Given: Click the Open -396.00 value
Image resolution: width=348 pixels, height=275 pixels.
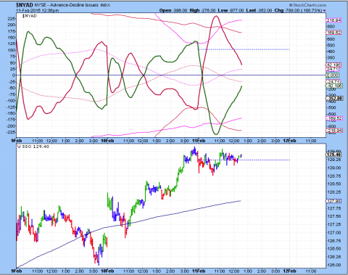Looking at the screenshot, I should click(x=173, y=10).
